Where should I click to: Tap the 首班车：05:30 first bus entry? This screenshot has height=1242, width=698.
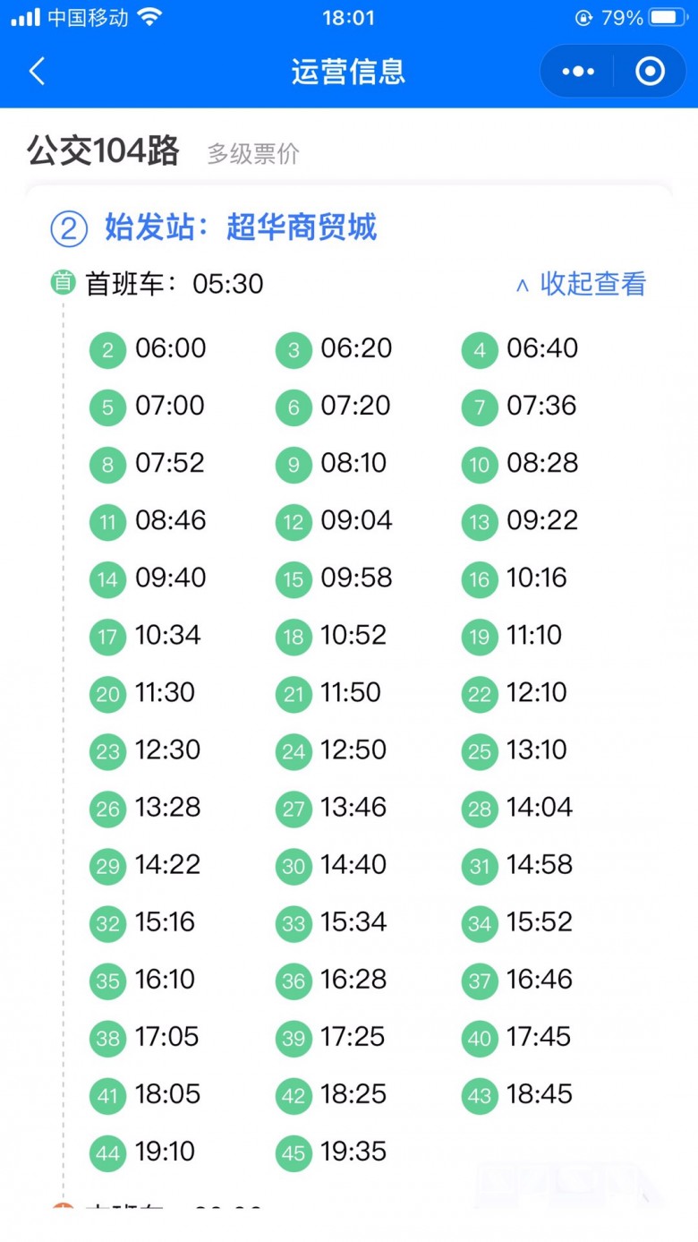[174, 284]
